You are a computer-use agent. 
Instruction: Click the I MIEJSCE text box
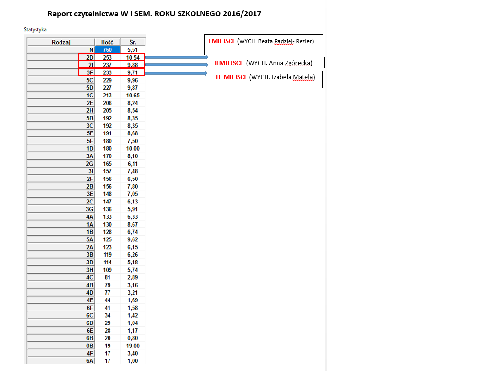264,45
